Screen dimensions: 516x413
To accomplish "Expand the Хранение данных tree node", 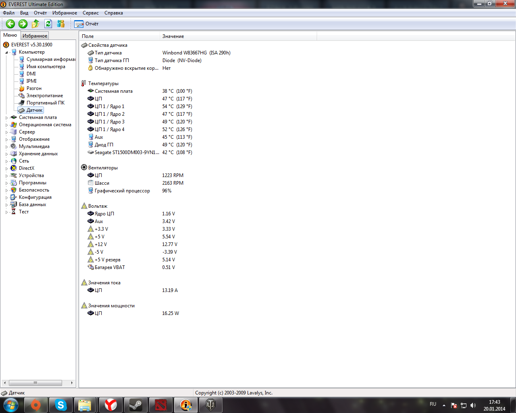I will pyautogui.click(x=7, y=154).
